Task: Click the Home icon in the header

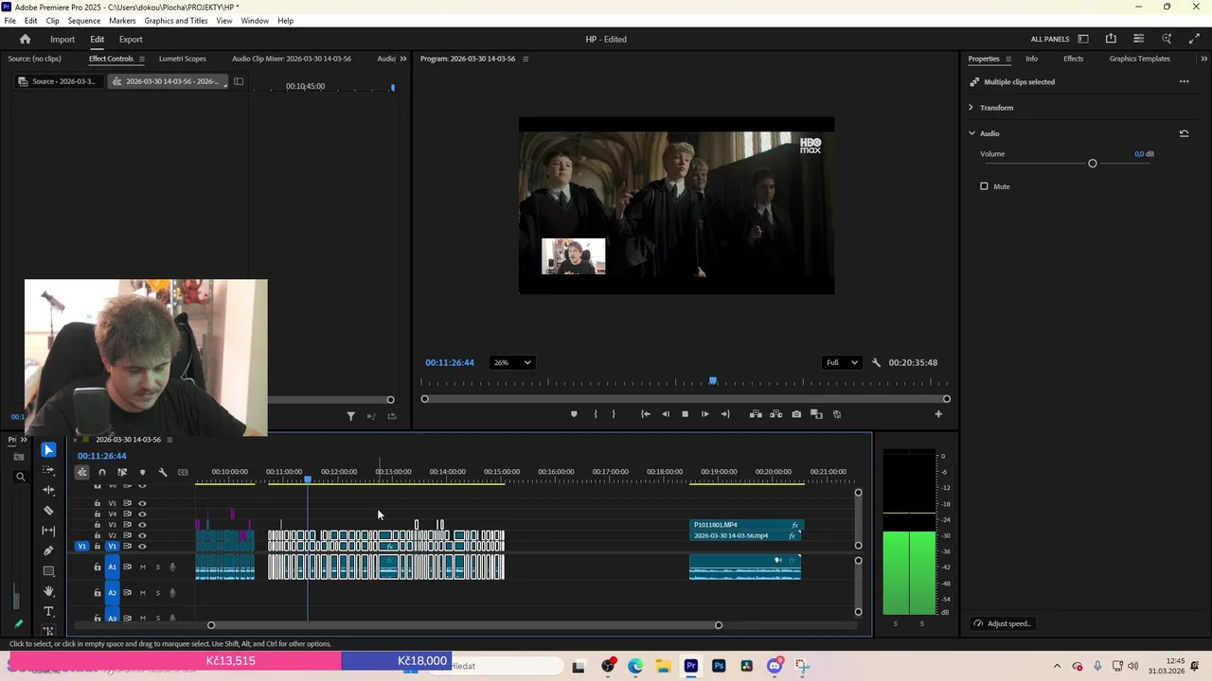Action: 26,39
